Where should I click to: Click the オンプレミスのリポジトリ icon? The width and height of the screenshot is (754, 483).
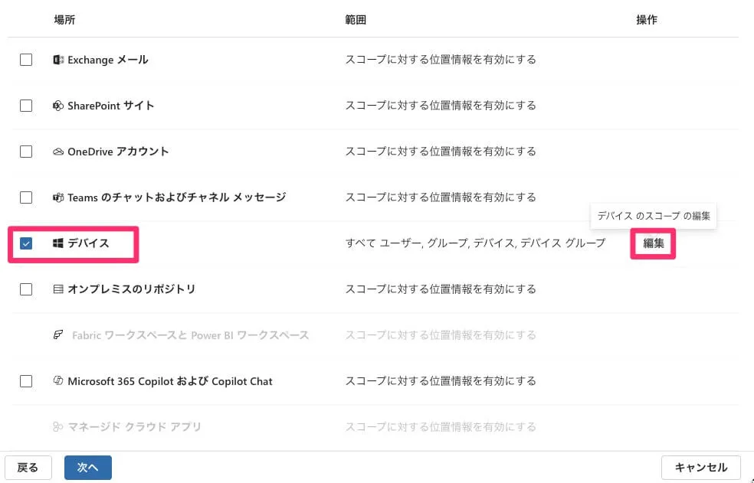(58, 289)
